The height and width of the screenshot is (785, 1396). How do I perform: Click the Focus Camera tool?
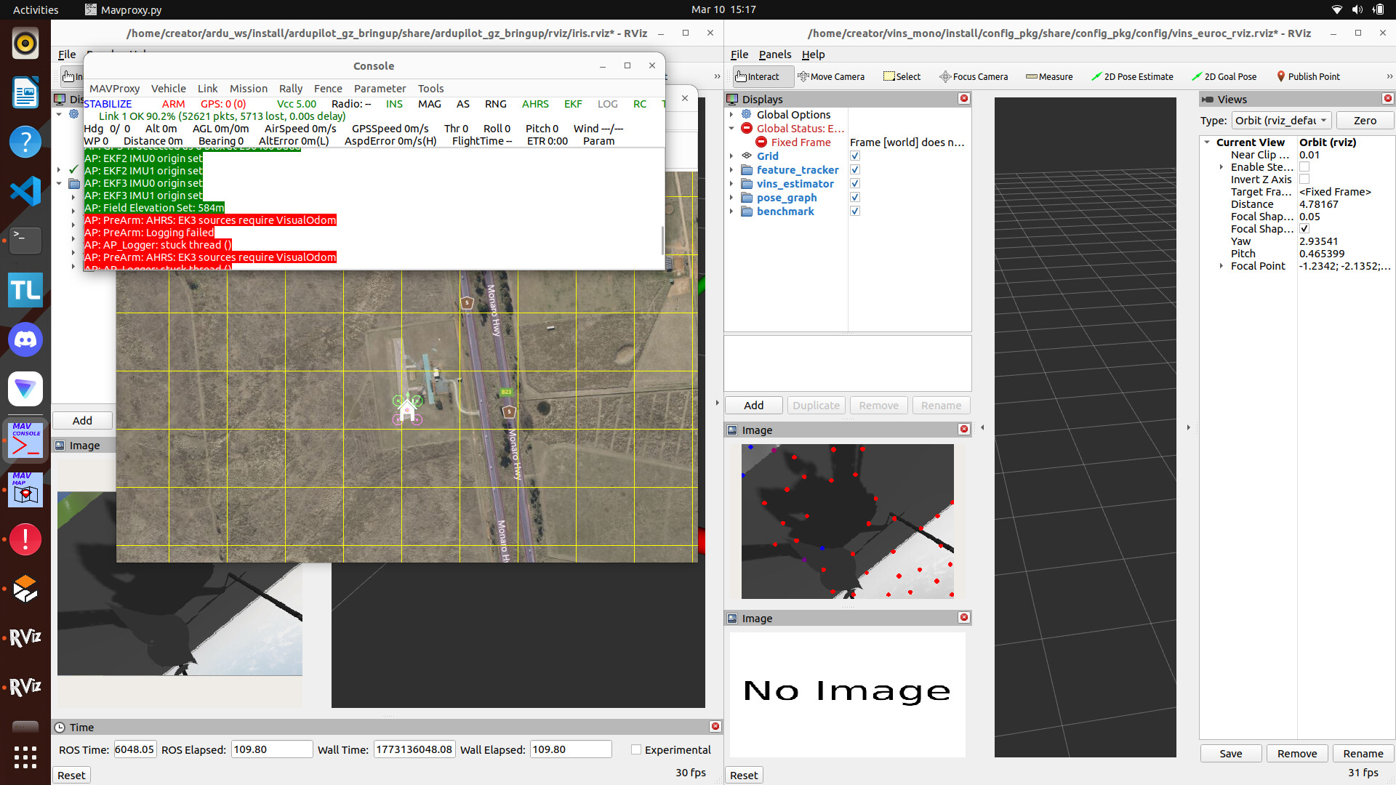point(973,76)
